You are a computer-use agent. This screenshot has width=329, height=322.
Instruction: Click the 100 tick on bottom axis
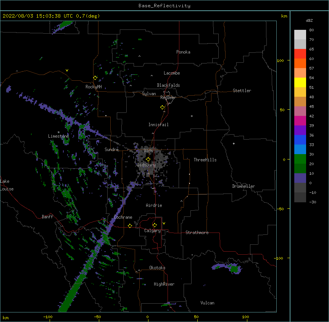245,317
